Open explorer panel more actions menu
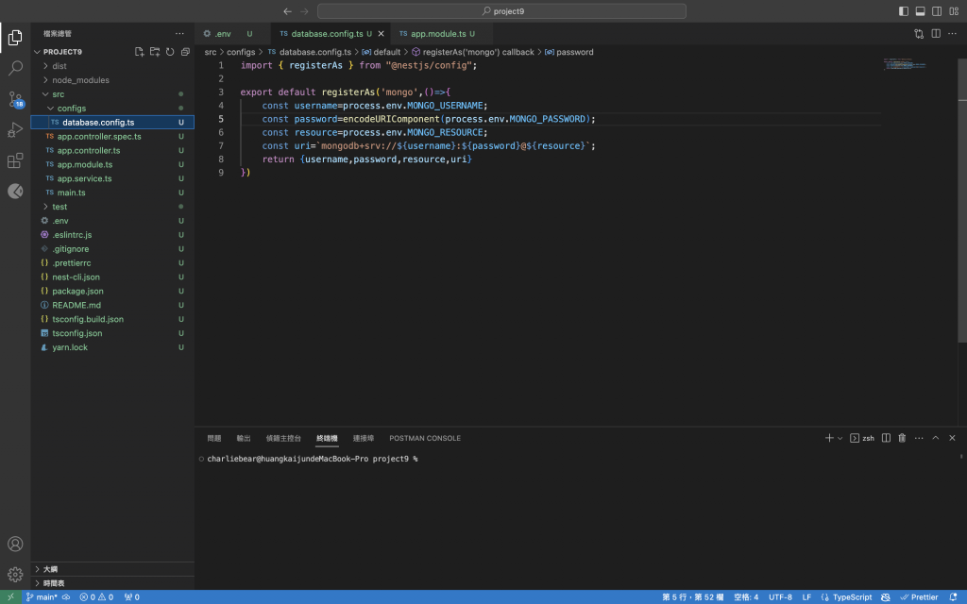 tap(179, 33)
